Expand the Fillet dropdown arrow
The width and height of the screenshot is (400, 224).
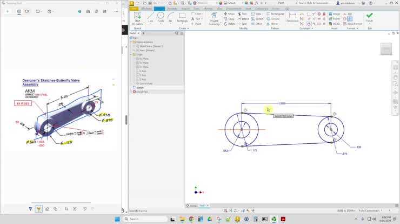(x=203, y=14)
